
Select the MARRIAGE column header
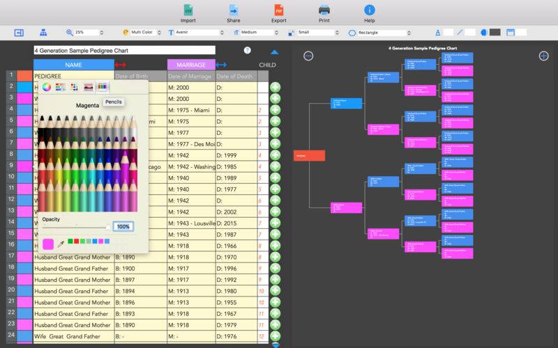click(x=191, y=65)
